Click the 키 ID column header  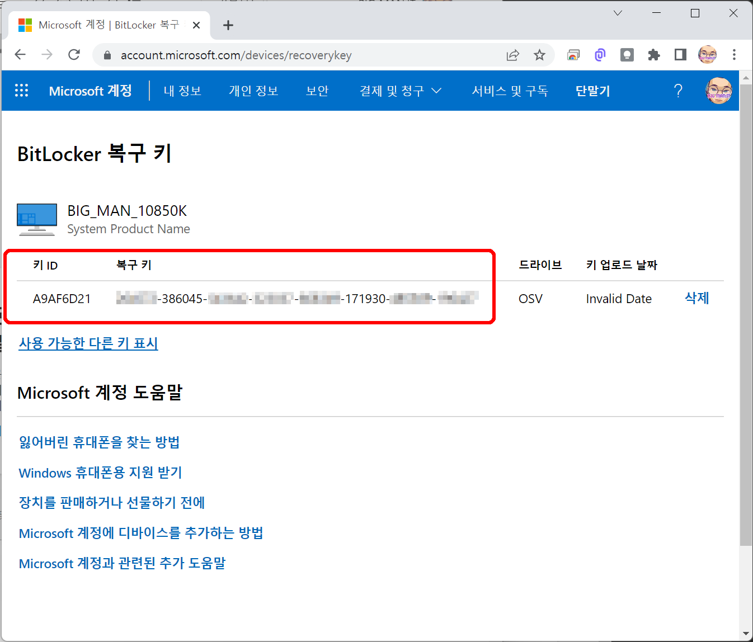coord(45,265)
